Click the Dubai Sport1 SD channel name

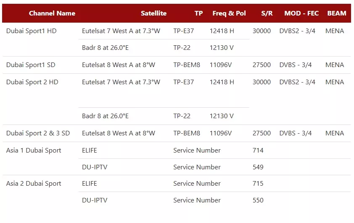coord(31,65)
